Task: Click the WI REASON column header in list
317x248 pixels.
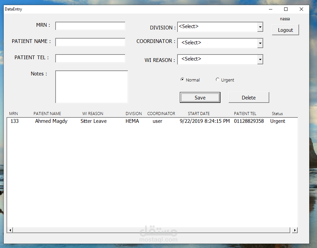Action: pyautogui.click(x=92, y=113)
